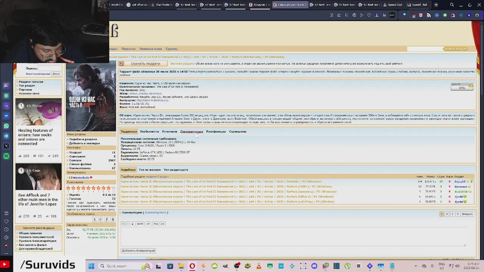Viewport: 484px width, 272px height.
Task: Open the Персоны menu item
Action: 129,49
